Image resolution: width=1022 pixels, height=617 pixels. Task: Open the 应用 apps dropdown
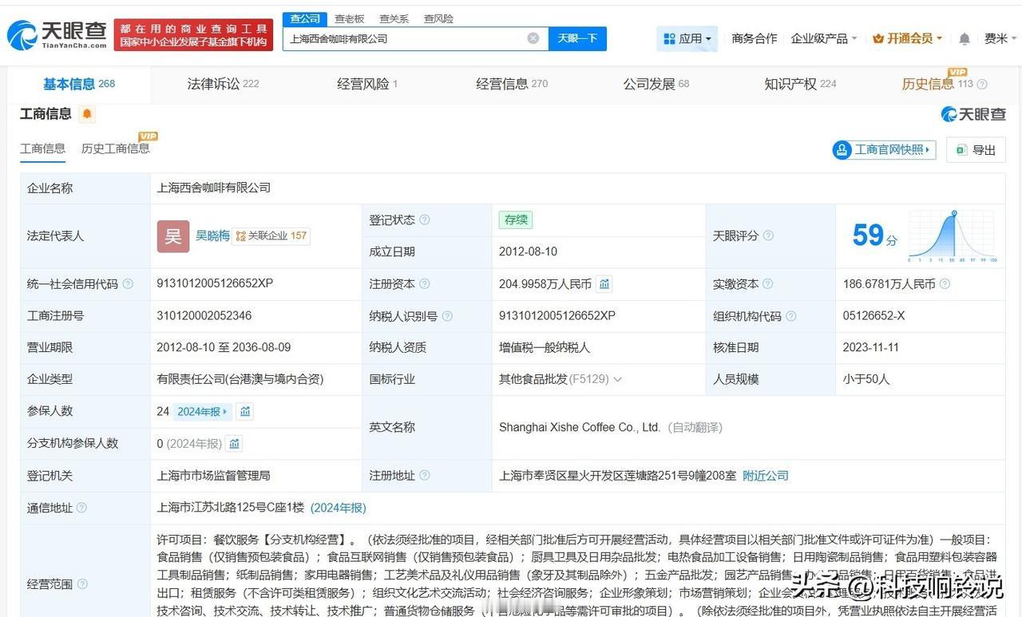(x=687, y=38)
